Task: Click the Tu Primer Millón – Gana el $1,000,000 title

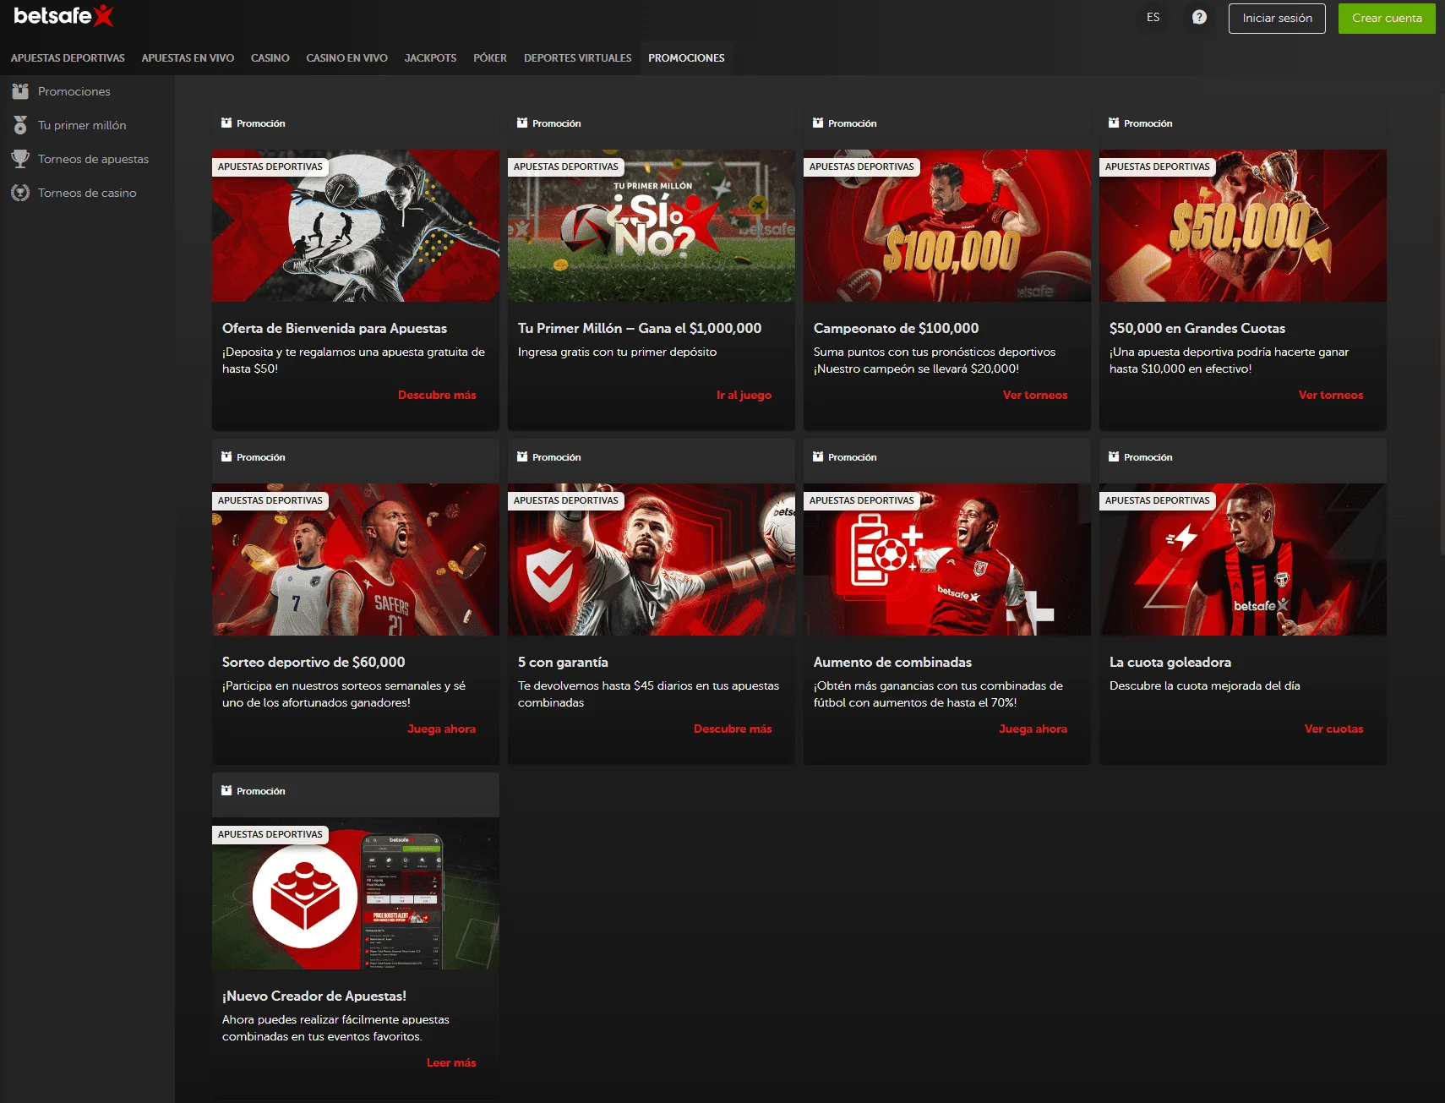Action: click(x=640, y=328)
